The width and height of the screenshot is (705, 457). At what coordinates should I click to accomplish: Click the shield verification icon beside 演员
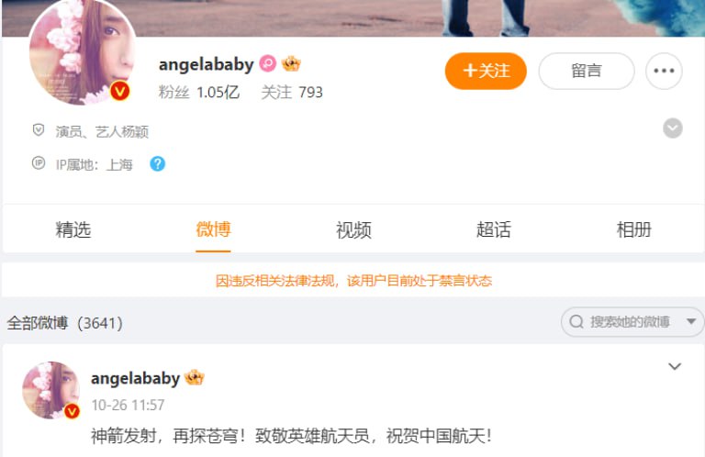click(x=39, y=130)
